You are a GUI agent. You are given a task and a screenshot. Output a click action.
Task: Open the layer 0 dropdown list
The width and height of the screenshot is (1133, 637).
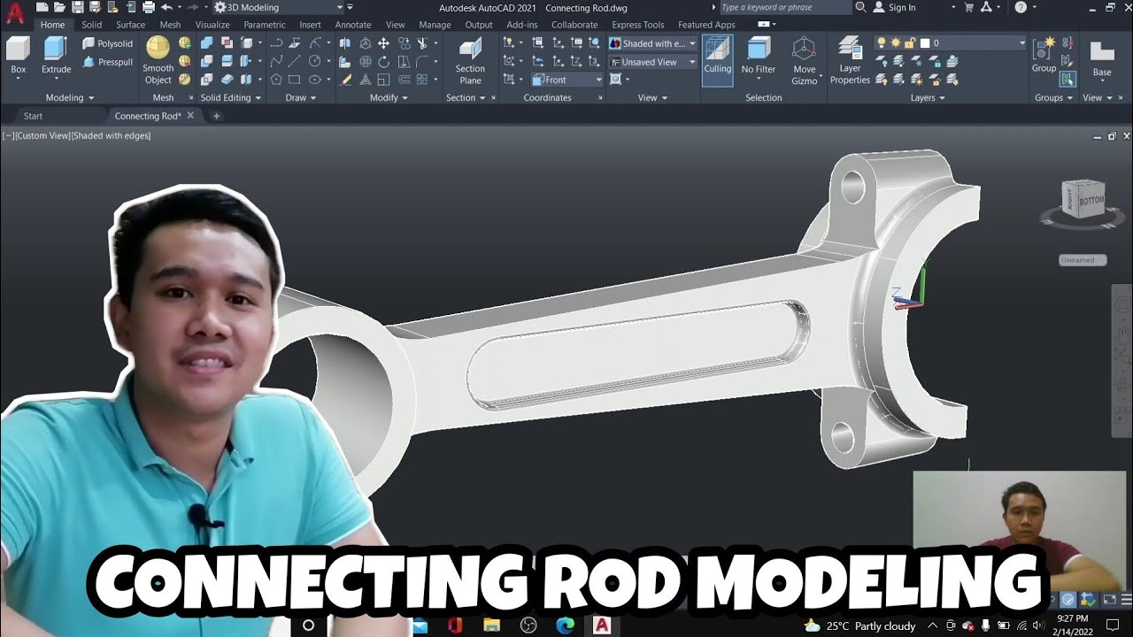951,42
